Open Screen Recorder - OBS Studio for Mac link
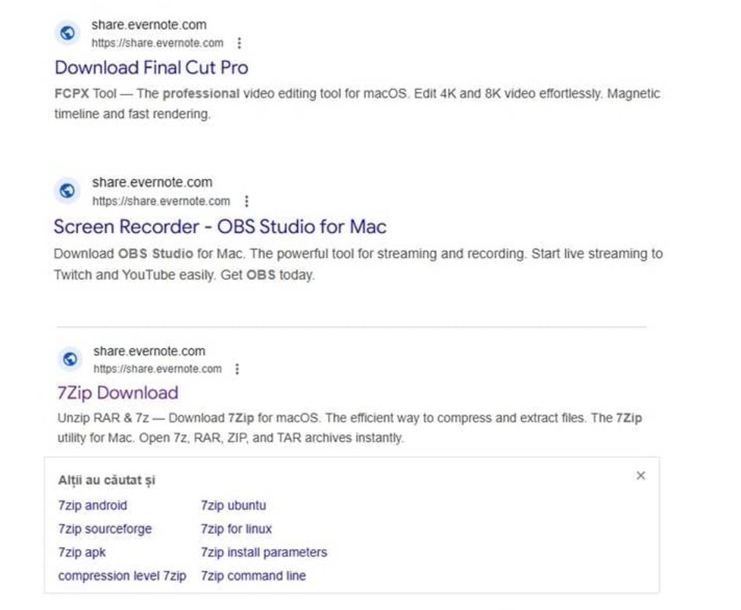This screenshot has width=741, height=610. (x=220, y=227)
